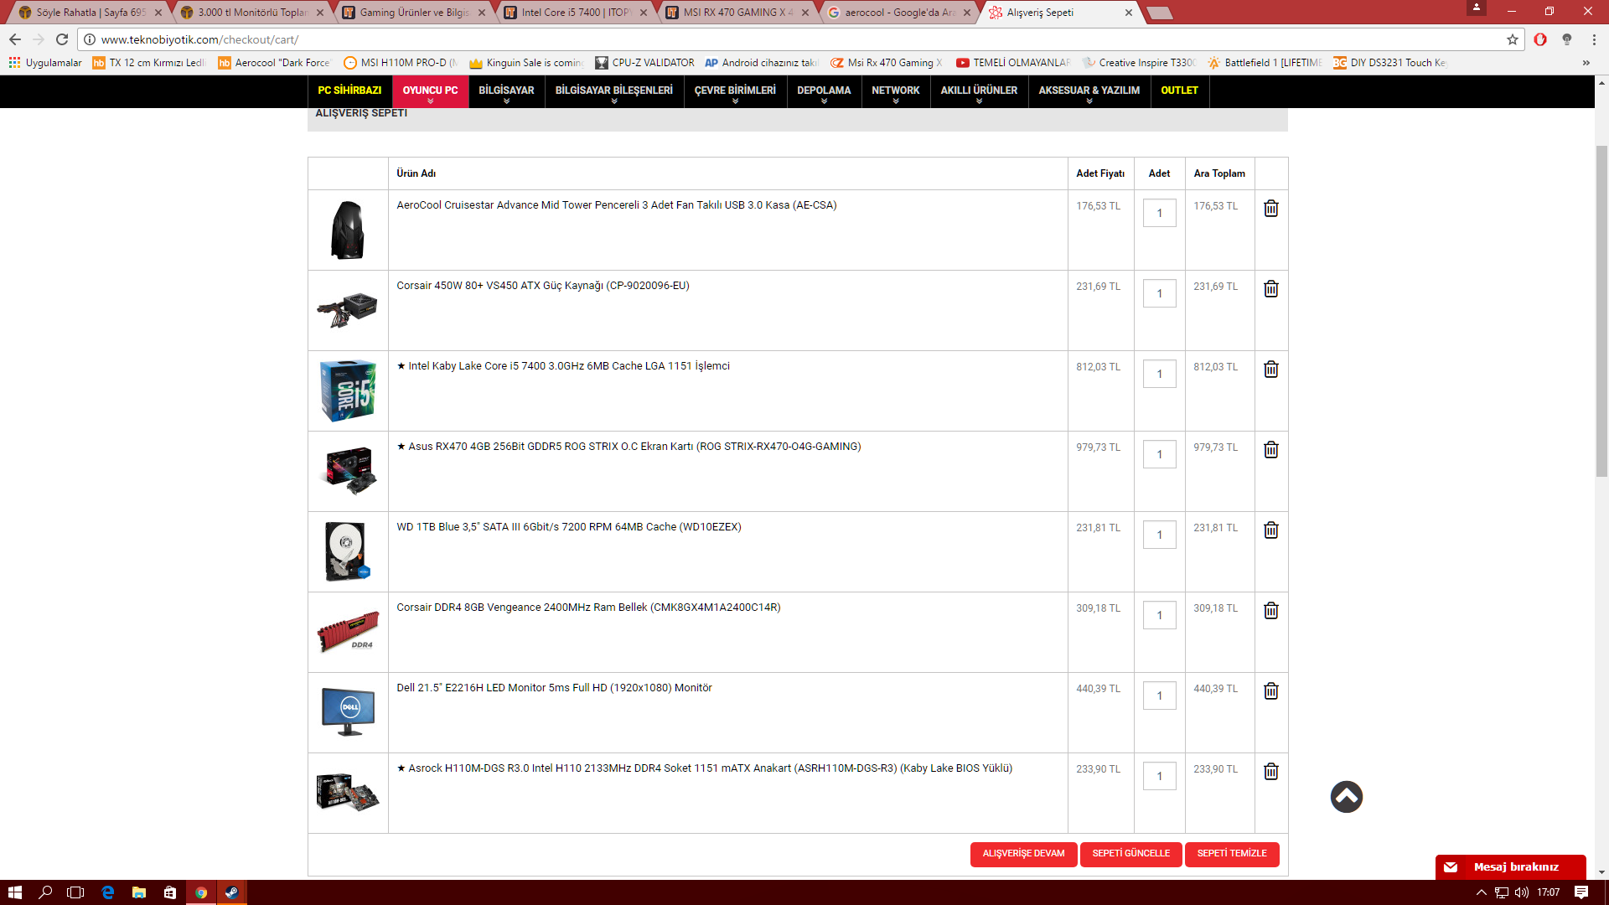Open BİLGİSAYAR BİLEŞENLERİ dropdown
The width and height of the screenshot is (1609, 905).
point(614,92)
